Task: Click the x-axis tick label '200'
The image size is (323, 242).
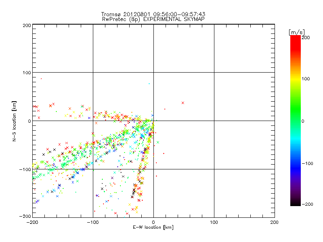Action: coord(275,222)
